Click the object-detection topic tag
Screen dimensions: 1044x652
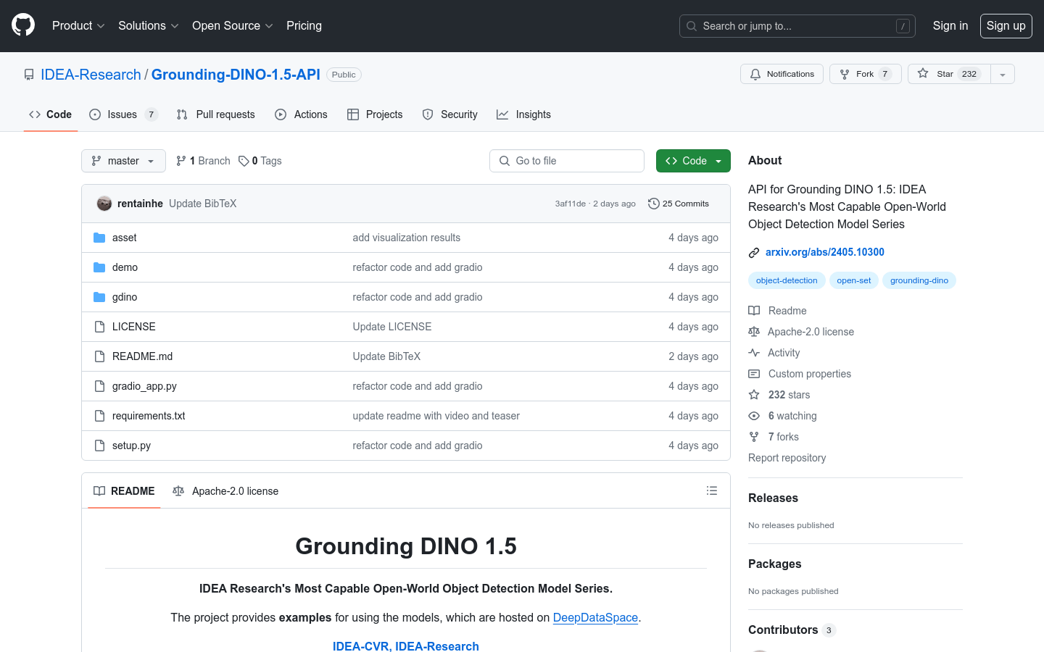(787, 280)
